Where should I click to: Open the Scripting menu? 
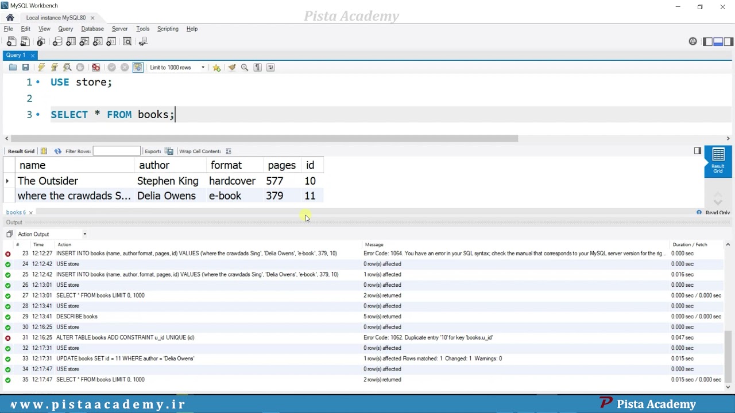coord(168,29)
